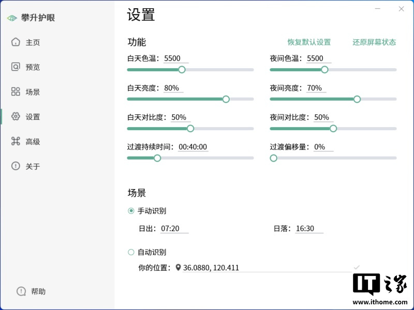Image resolution: width=414 pixels, height=310 pixels.
Task: Click the transition duration 00:40:00 field
Action: click(x=195, y=147)
